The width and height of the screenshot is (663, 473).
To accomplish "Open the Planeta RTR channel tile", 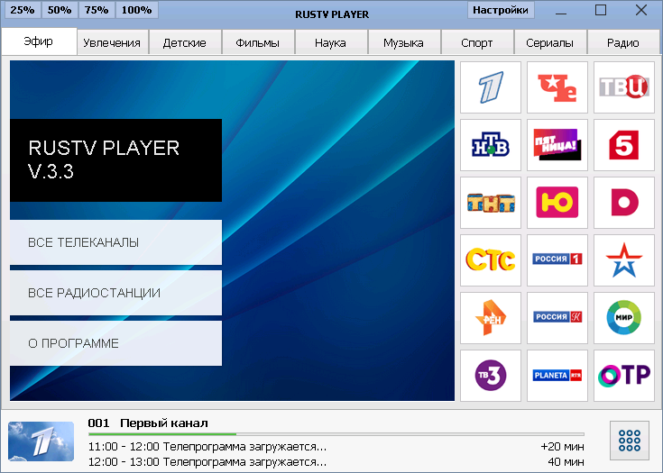I will point(557,376).
